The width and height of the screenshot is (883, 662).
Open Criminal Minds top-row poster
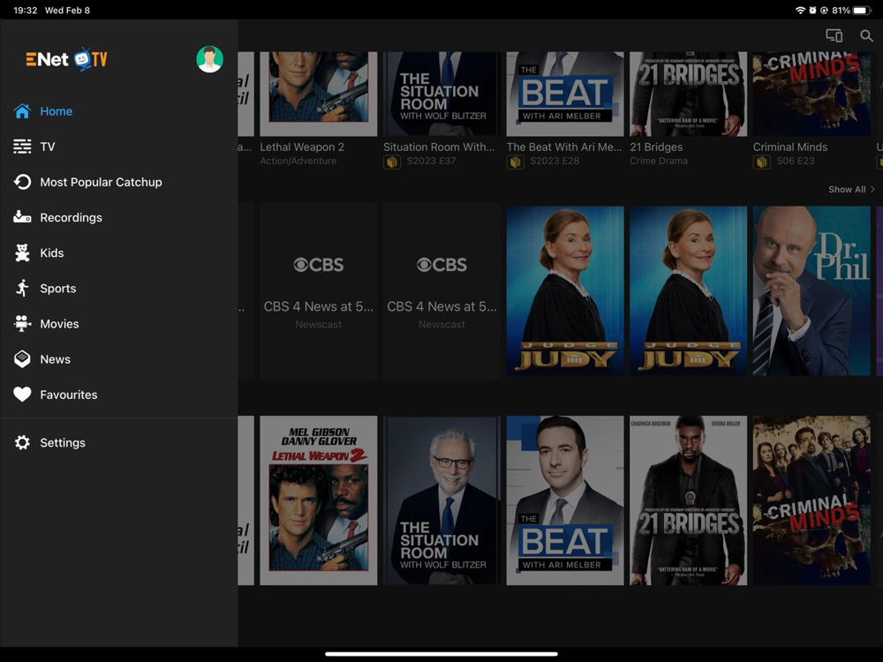(811, 94)
